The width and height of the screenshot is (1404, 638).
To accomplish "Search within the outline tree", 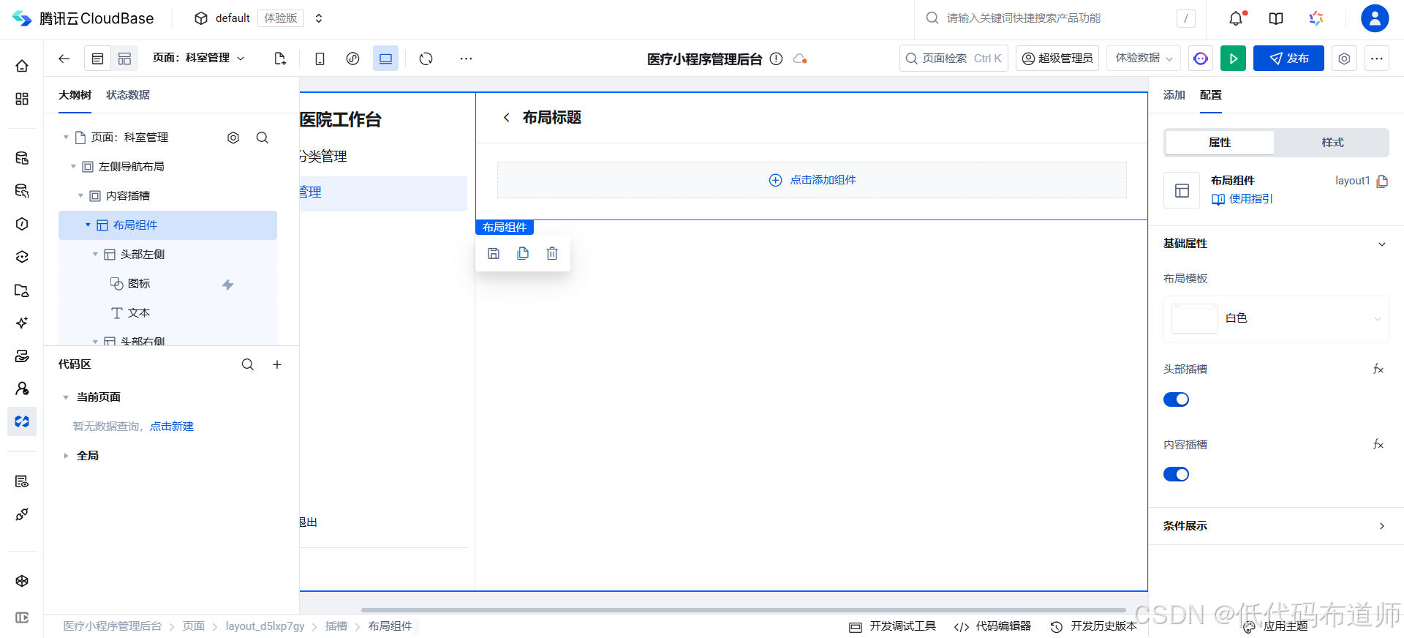I will [263, 138].
